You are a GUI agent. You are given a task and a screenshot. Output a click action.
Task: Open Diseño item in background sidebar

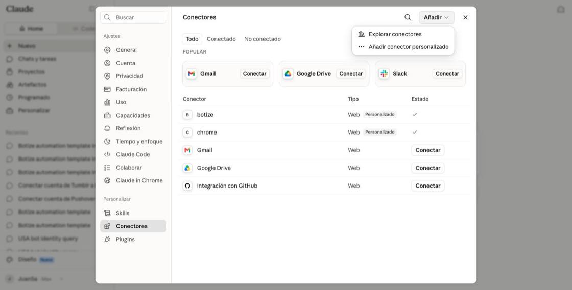point(28,260)
